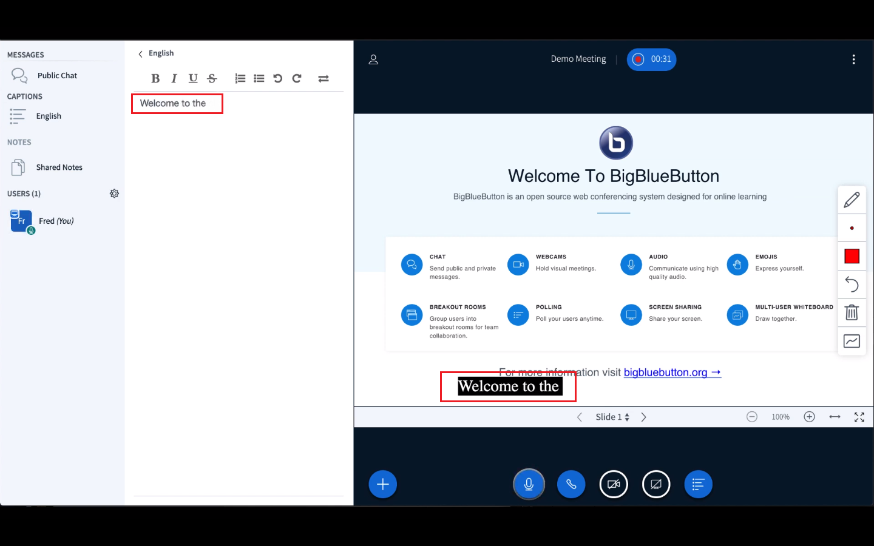This screenshot has width=874, height=546.
Task: Insert an ordered list in captions
Action: [x=240, y=78]
